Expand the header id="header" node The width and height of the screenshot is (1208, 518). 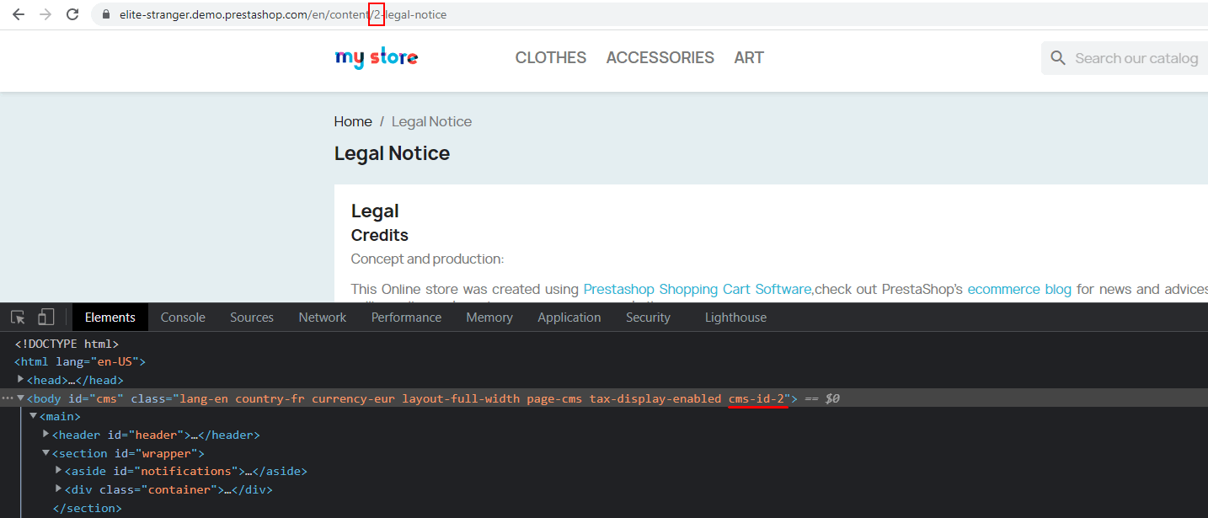click(x=46, y=434)
